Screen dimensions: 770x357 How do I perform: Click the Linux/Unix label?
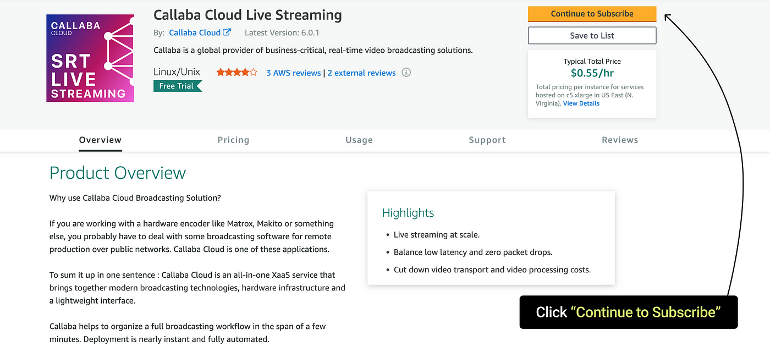177,72
